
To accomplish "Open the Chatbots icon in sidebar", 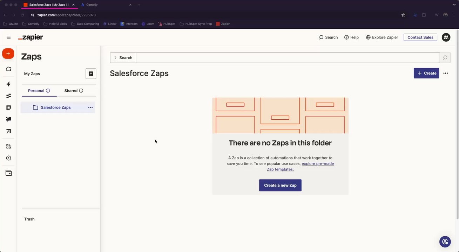I will coord(8,119).
